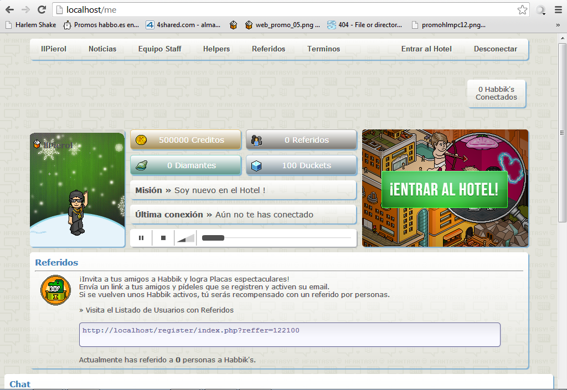567x390 pixels.
Task: Go forward using browser forward arrow
Action: pyautogui.click(x=25, y=10)
